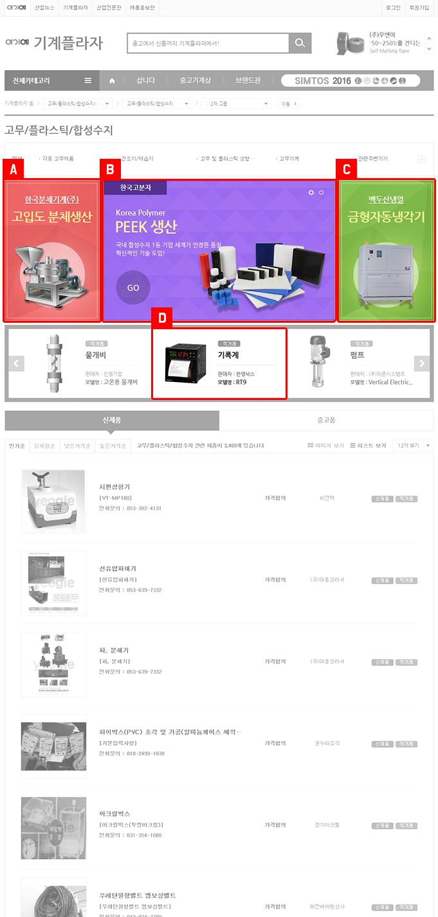Switch to 리스트 보기 list view
This screenshot has height=917, width=438.
tap(368, 445)
